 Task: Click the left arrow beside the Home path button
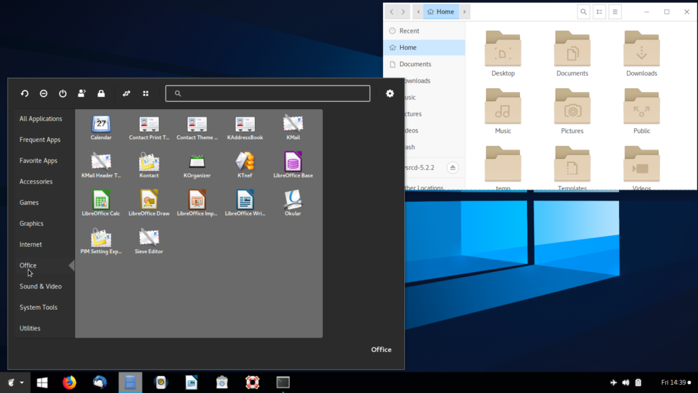coord(418,12)
